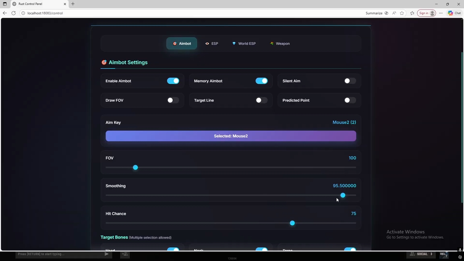Toggle the Predicted Point switch

click(x=350, y=100)
